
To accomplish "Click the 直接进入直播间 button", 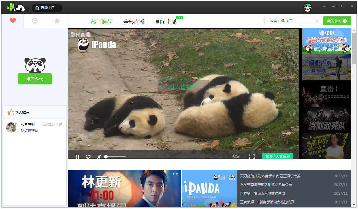I will 277,157.
